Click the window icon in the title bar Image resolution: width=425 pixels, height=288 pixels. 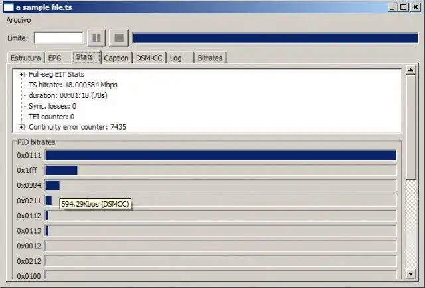[8, 7]
